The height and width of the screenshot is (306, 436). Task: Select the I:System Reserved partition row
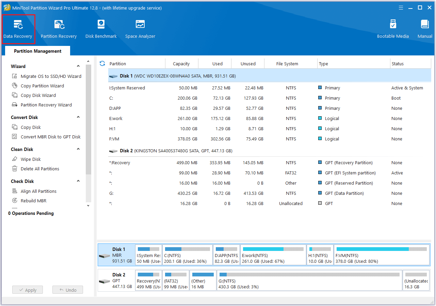pyautogui.click(x=270, y=88)
